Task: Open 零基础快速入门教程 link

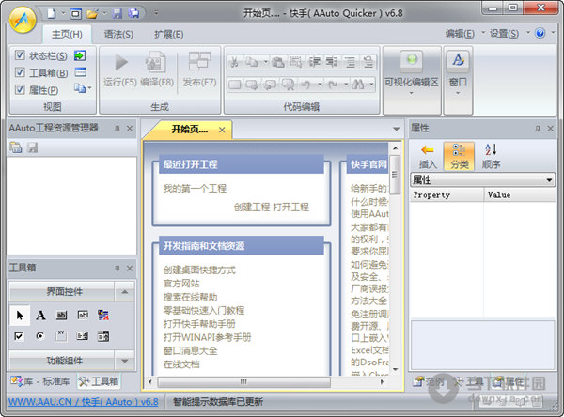Action: [204, 310]
